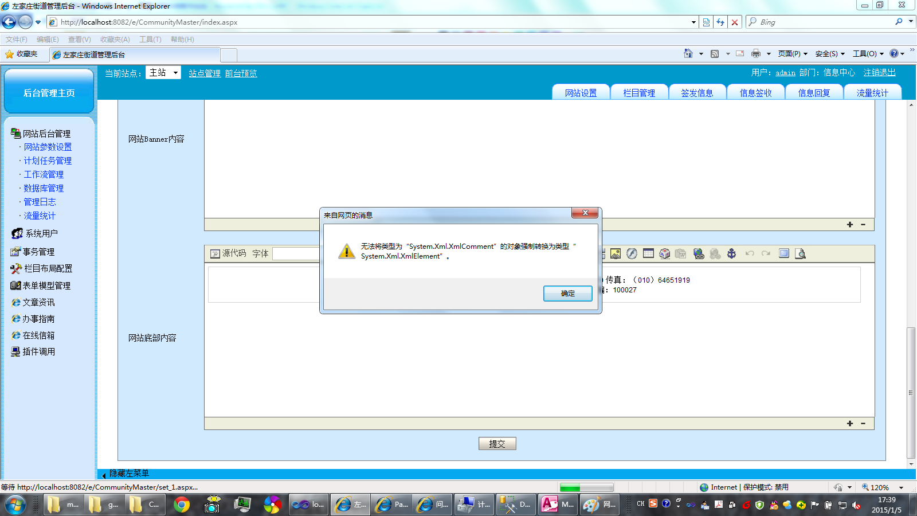The height and width of the screenshot is (516, 917).
Task: Open Google Chrome from the taskbar
Action: tap(182, 505)
